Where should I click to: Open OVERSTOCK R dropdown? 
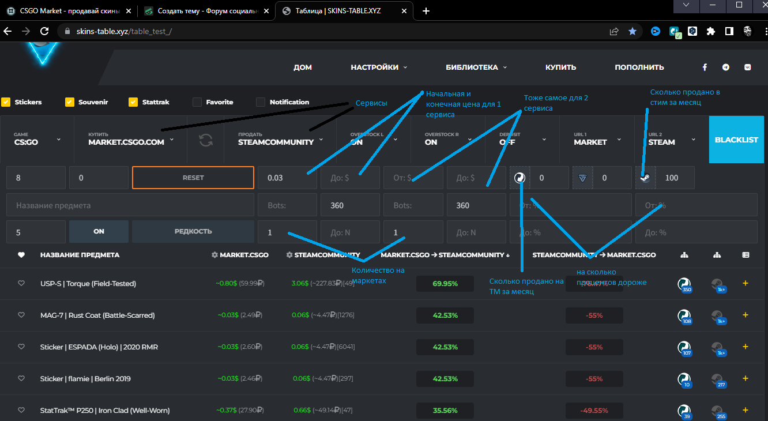pyautogui.click(x=448, y=140)
